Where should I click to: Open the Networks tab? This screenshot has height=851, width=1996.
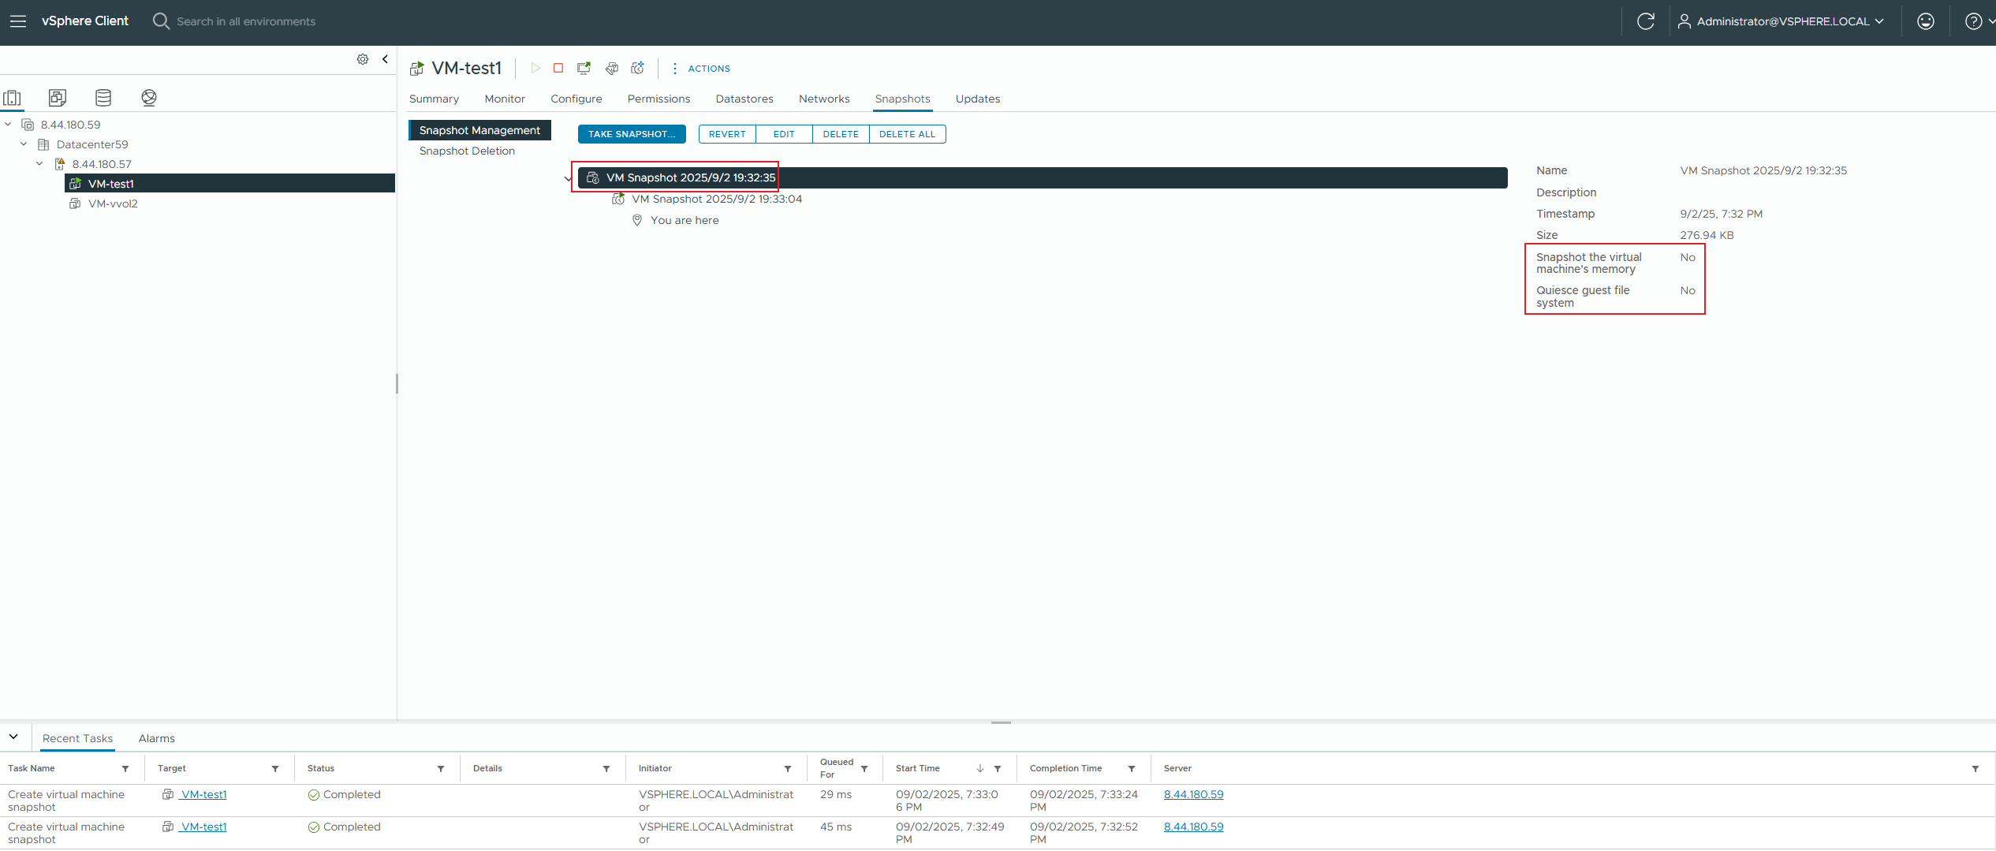[824, 99]
